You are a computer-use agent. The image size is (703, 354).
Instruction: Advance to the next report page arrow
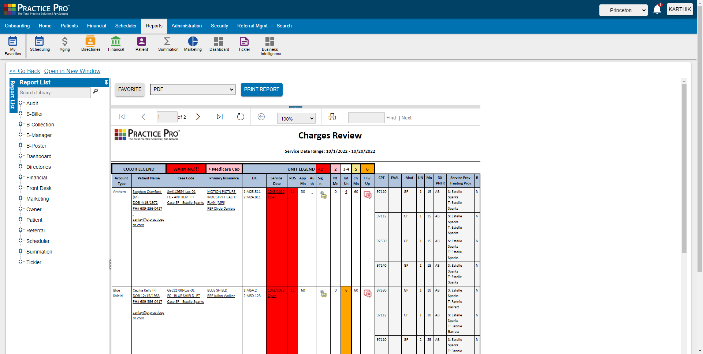198,117
